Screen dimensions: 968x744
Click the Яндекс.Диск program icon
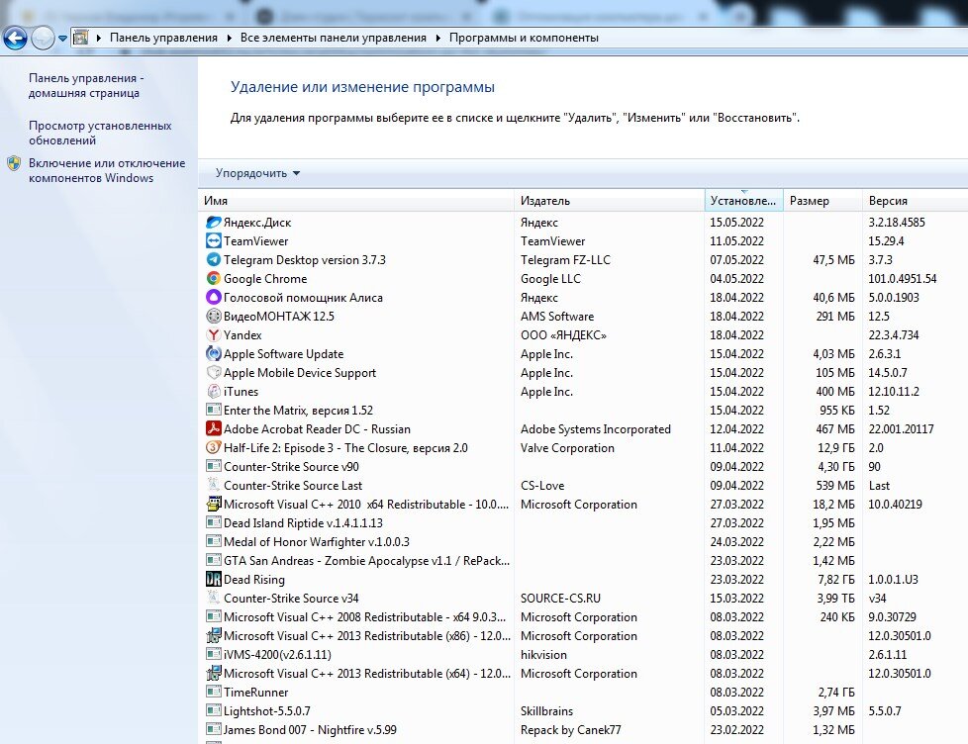(x=214, y=222)
